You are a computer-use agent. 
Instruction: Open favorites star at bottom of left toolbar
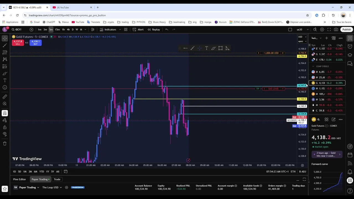click(5, 189)
